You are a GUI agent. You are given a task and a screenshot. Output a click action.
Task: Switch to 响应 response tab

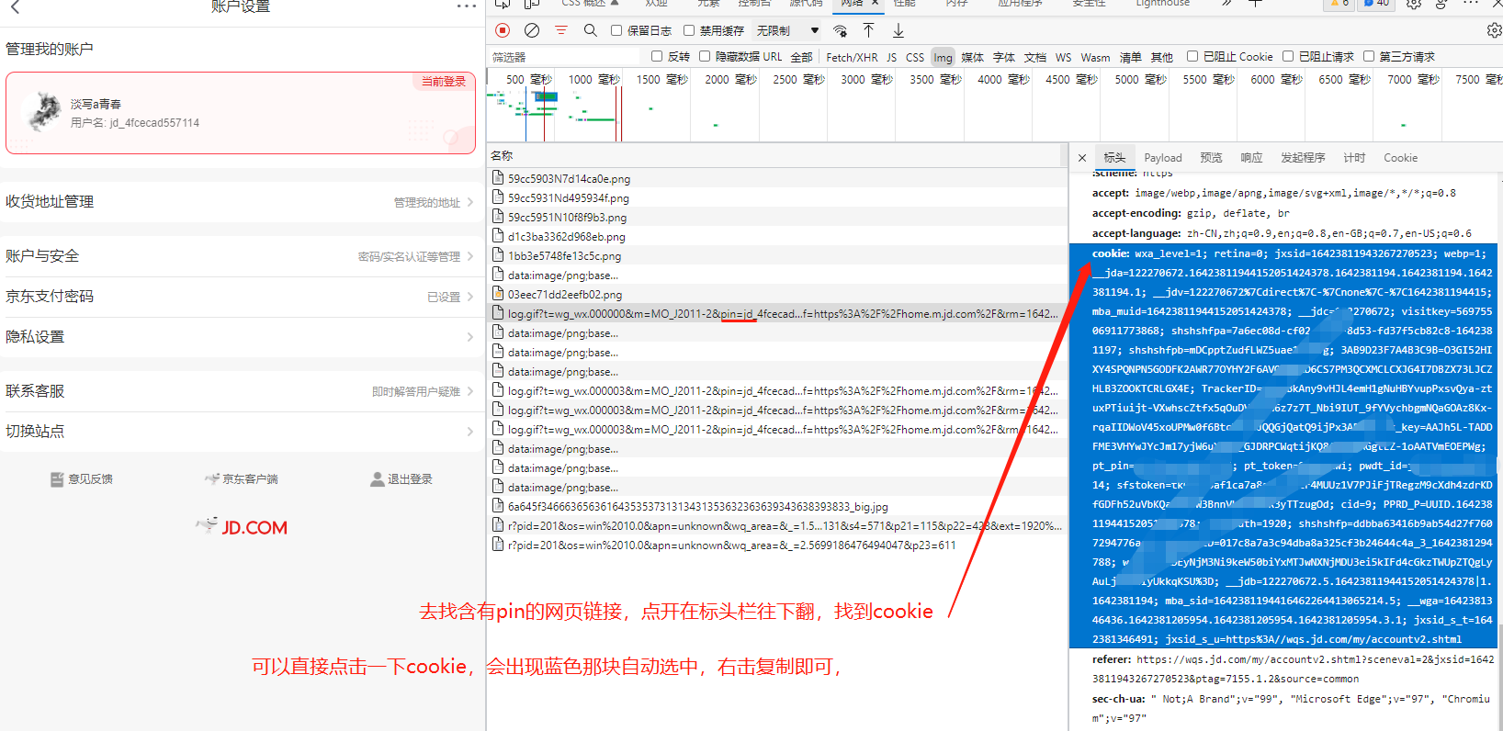(x=1251, y=158)
